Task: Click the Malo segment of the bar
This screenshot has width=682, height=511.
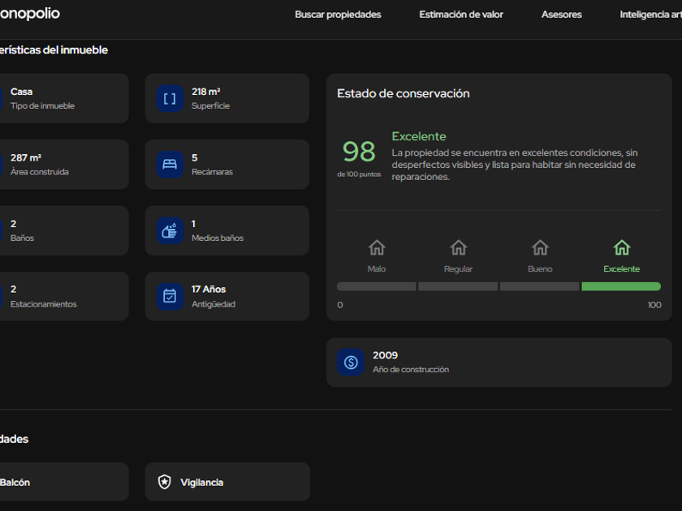Action: tap(376, 286)
